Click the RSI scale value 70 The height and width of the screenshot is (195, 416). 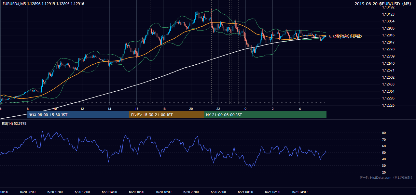pyautogui.click(x=384, y=139)
